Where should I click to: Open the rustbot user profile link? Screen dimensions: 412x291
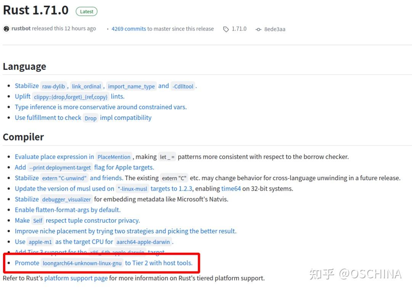pyautogui.click(x=21, y=28)
